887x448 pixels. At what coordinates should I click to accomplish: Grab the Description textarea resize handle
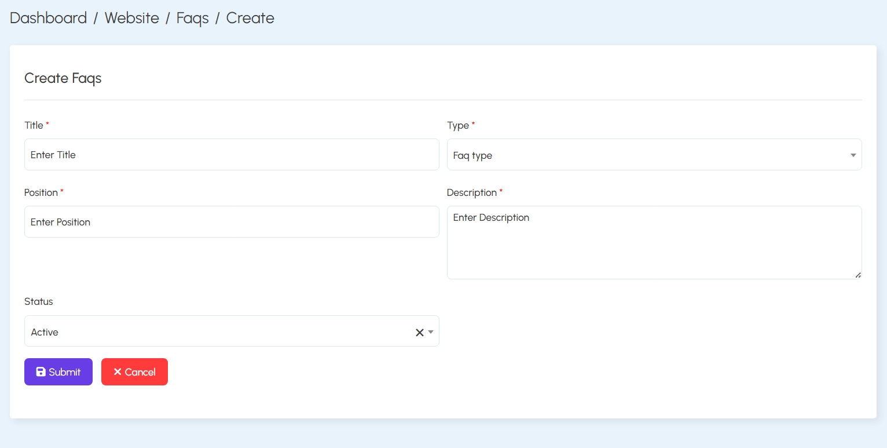click(x=858, y=275)
